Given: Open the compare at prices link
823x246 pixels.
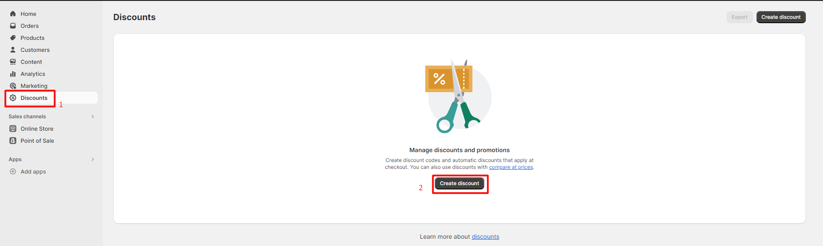Looking at the screenshot, I should coord(511,167).
